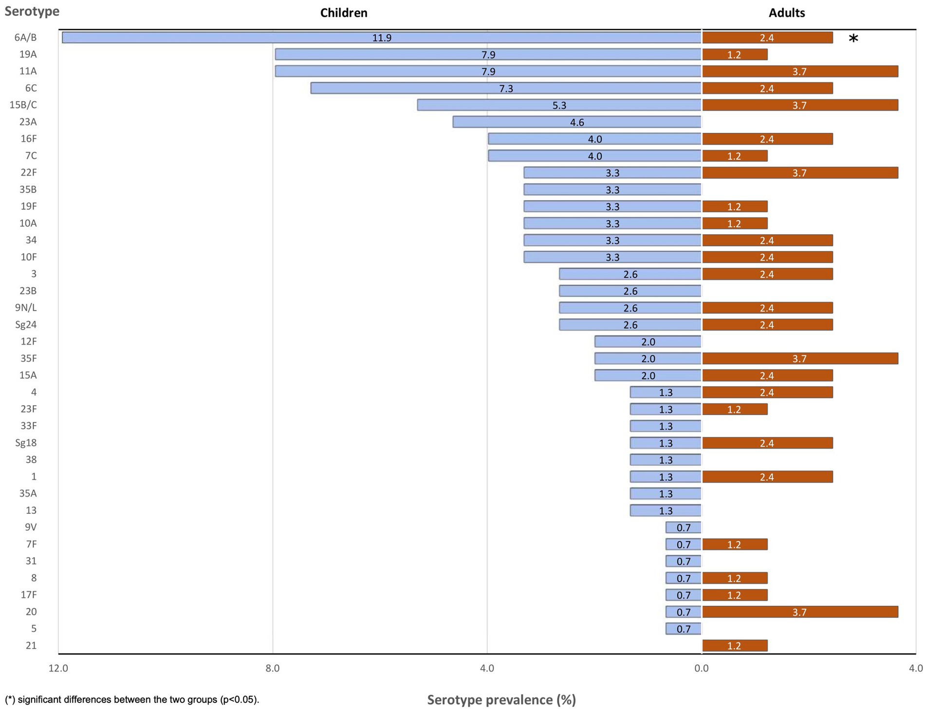Click the 3.3 children bar for 35B
Screen dimensions: 926x711
tap(612, 189)
